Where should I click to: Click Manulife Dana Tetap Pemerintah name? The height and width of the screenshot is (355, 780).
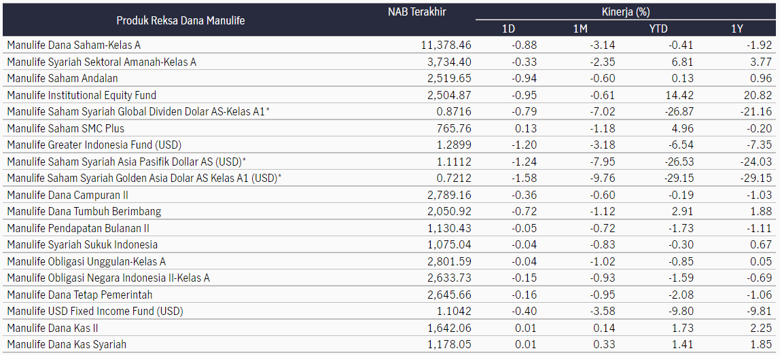point(79,295)
